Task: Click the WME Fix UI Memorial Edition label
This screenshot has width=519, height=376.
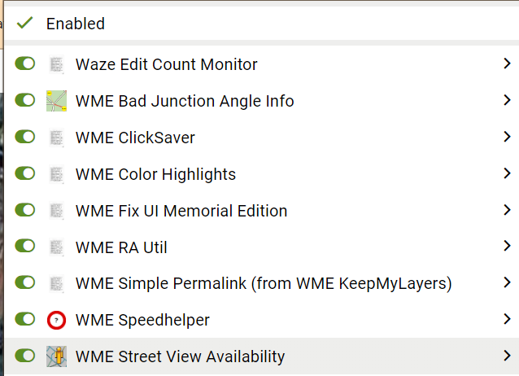Action: pos(181,211)
